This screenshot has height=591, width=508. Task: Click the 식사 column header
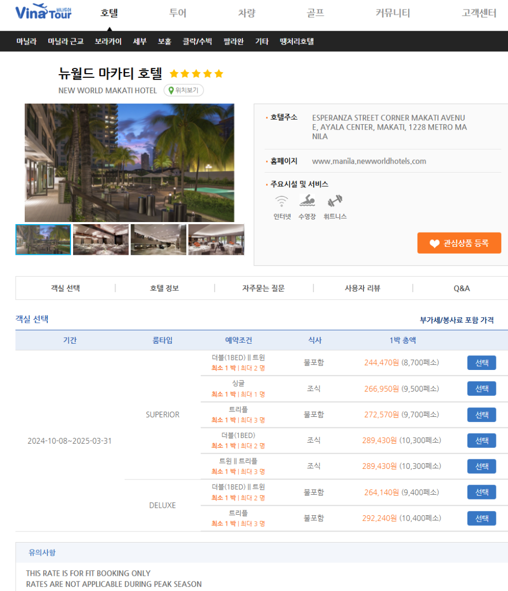click(315, 340)
